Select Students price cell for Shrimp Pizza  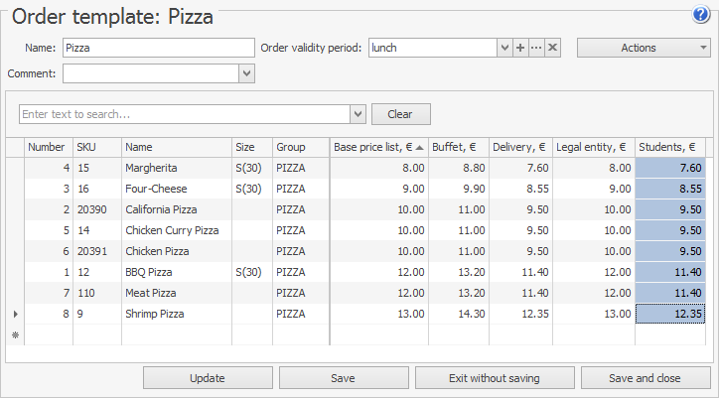[x=670, y=314]
